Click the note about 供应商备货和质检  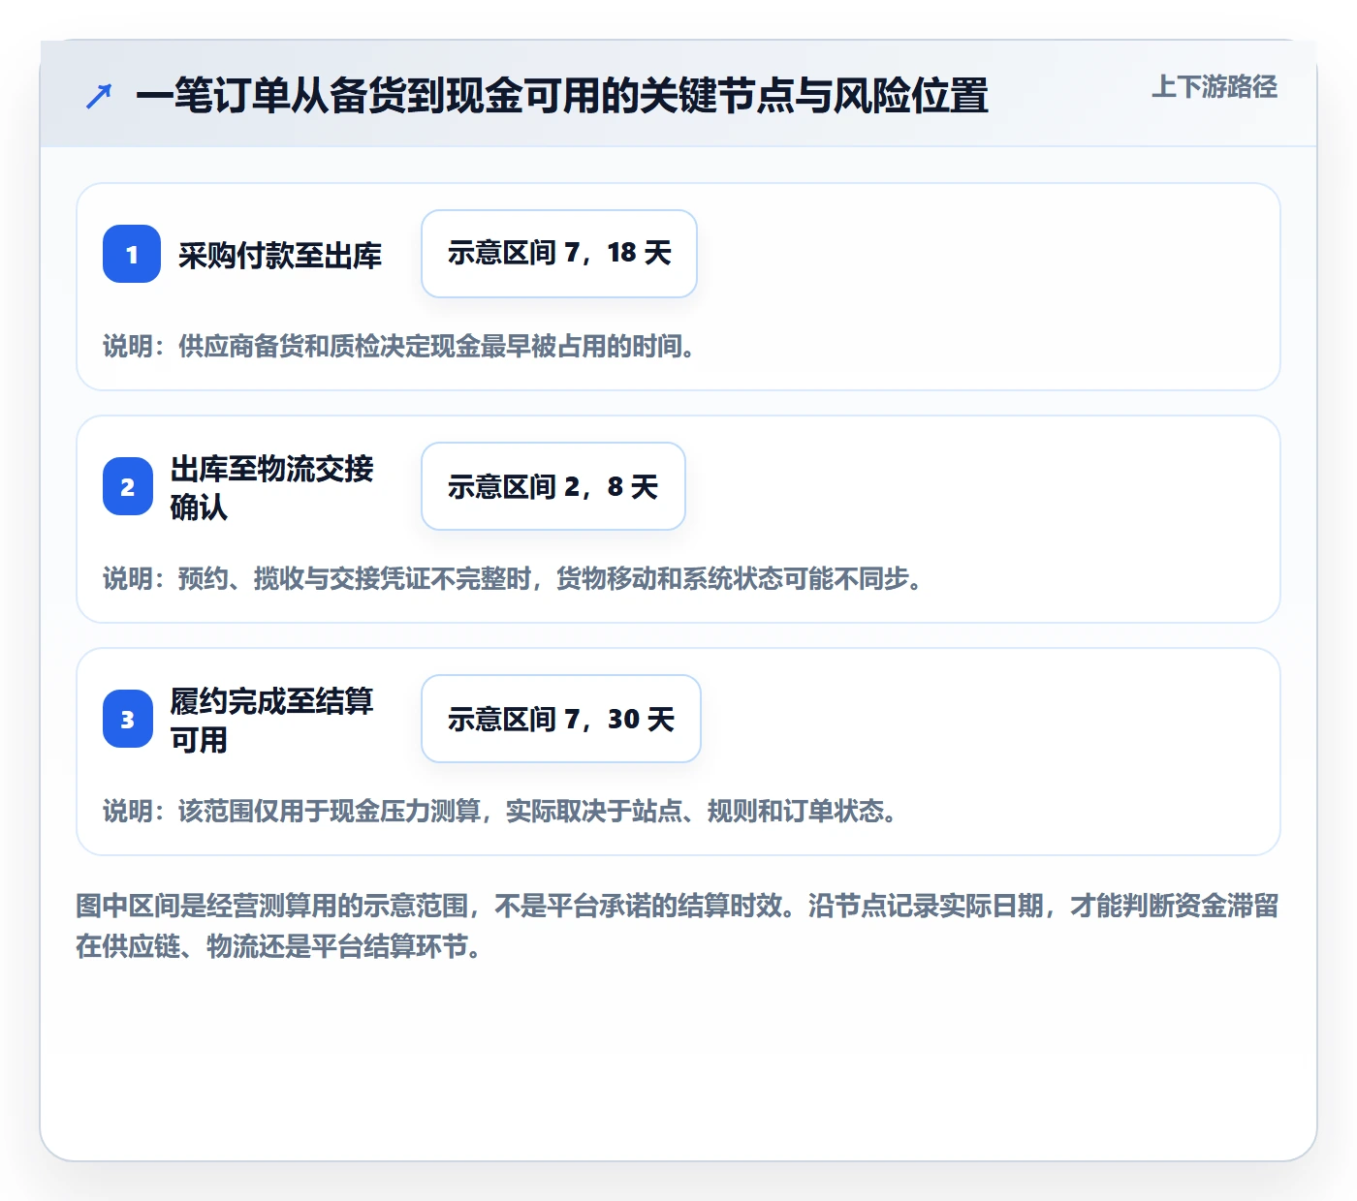(399, 346)
